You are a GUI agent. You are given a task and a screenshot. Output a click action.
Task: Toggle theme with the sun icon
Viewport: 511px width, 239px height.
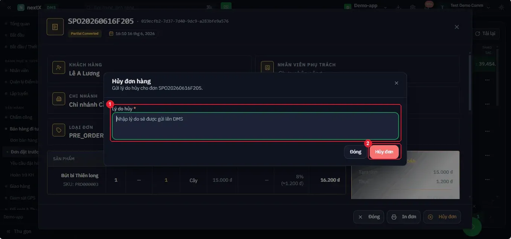[501, 7]
